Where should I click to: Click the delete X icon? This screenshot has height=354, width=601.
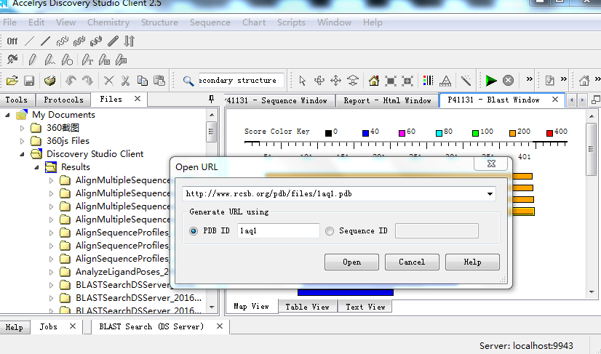pos(109,81)
